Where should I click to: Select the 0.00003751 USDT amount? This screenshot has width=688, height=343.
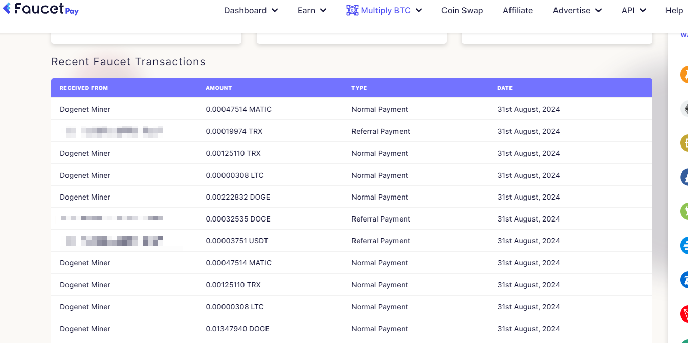point(237,241)
